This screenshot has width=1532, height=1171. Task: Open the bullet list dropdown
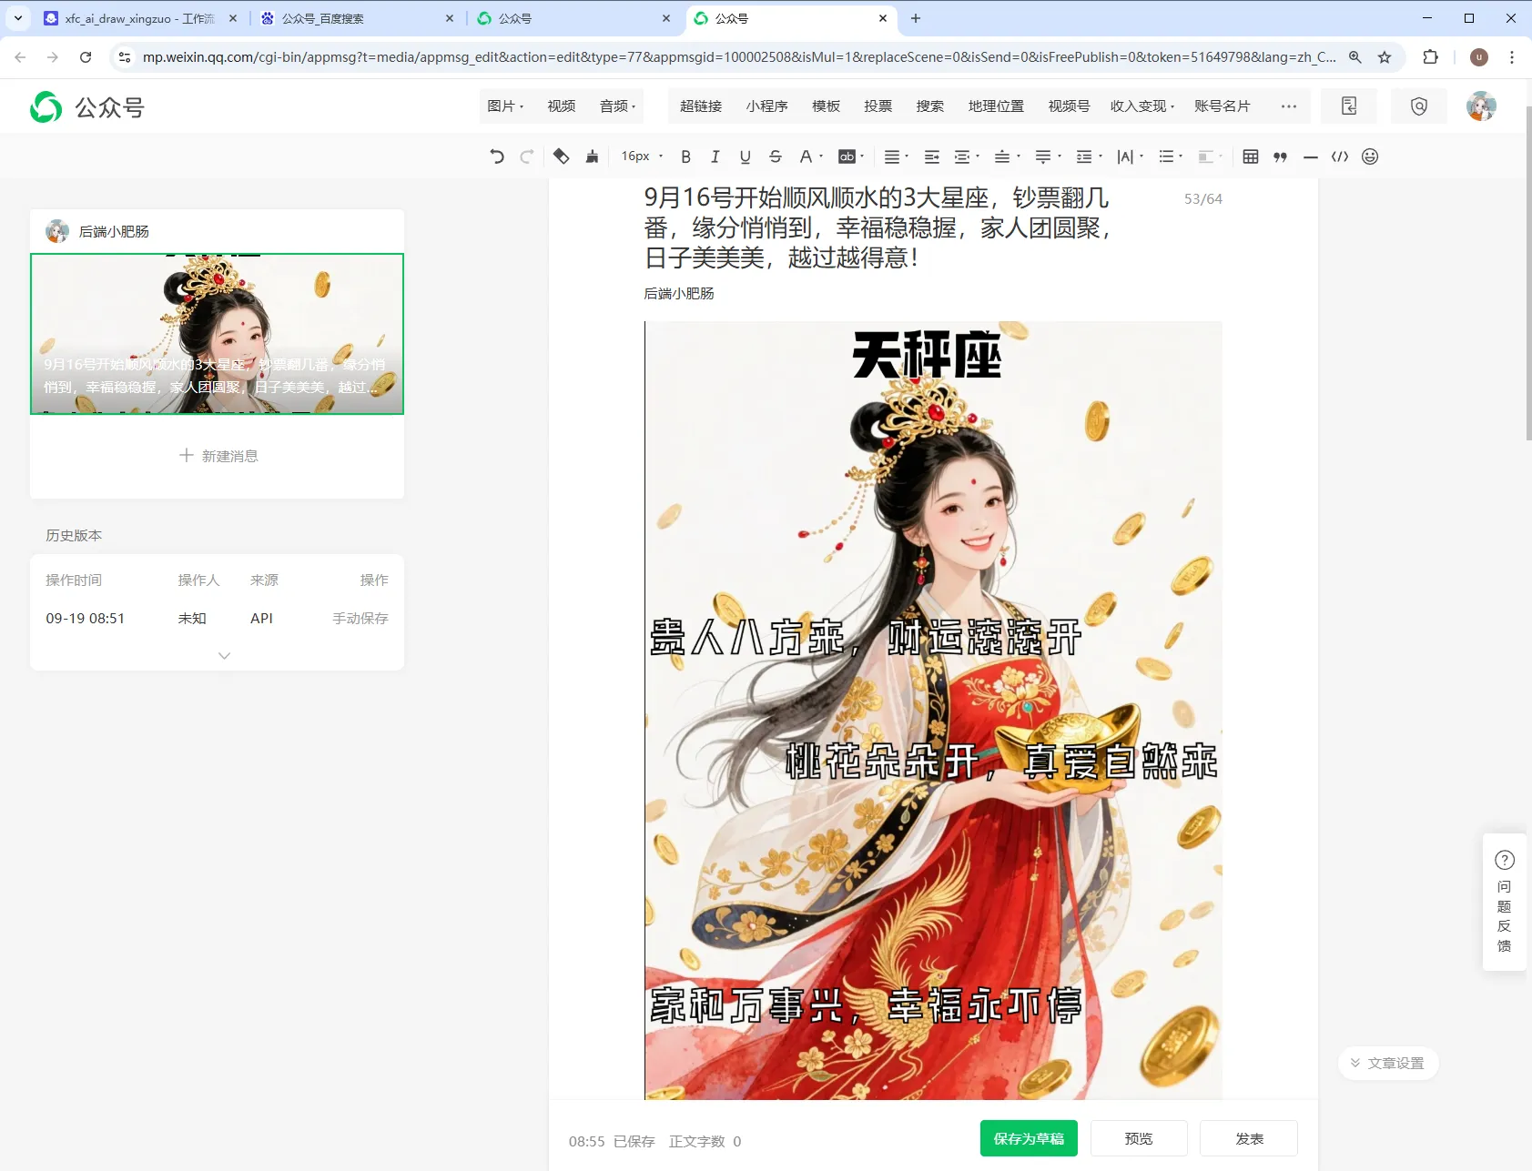[1171, 156]
